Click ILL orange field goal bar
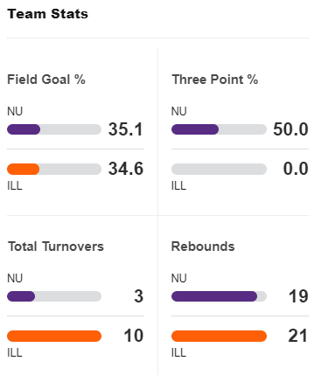 click(x=54, y=169)
